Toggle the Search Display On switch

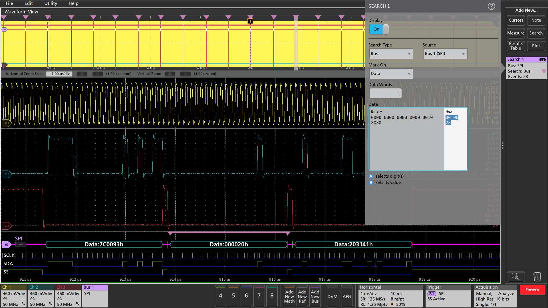pos(379,29)
